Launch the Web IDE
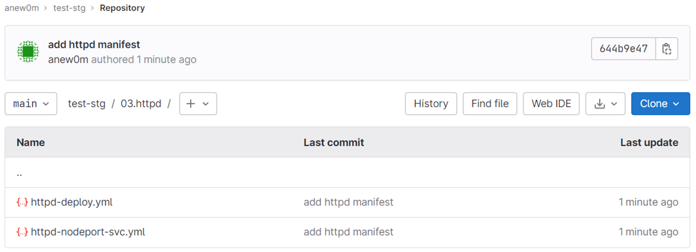 coord(551,104)
